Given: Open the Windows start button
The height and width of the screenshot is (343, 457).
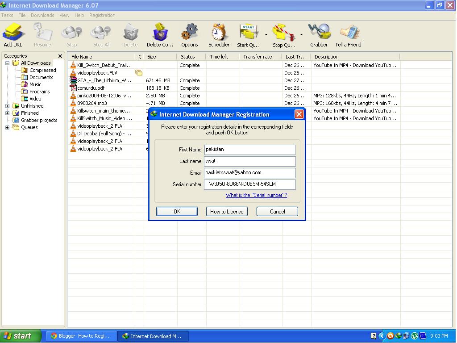Looking at the screenshot, I should [21, 336].
